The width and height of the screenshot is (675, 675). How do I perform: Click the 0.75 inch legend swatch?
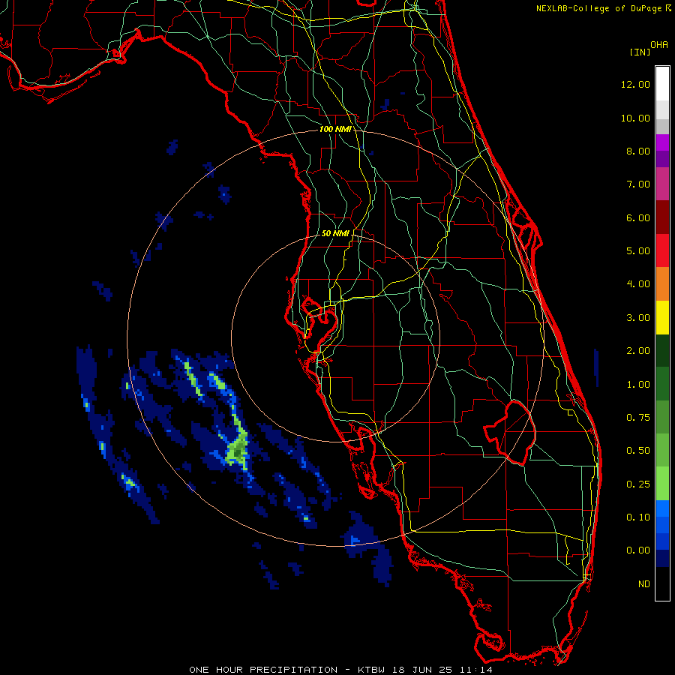(x=662, y=417)
